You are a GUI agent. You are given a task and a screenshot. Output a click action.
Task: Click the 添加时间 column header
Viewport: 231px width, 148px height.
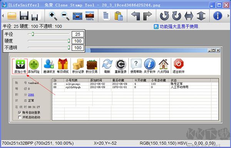tap(100, 80)
